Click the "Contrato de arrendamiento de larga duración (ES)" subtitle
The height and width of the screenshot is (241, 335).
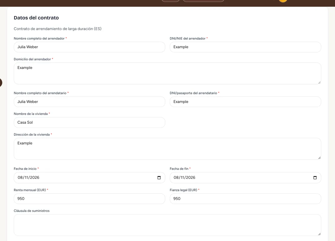(x=57, y=29)
